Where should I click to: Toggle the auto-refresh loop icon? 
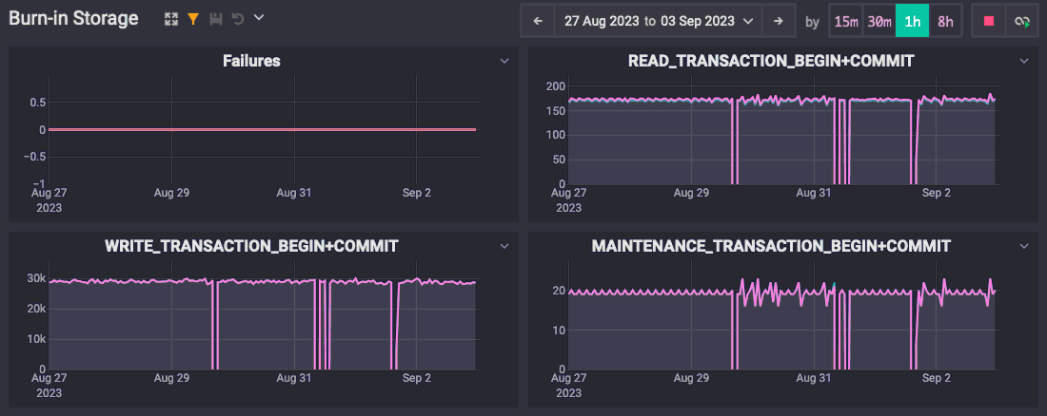pos(1022,21)
